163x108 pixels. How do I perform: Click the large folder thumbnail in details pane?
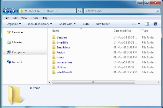(x=16, y=95)
